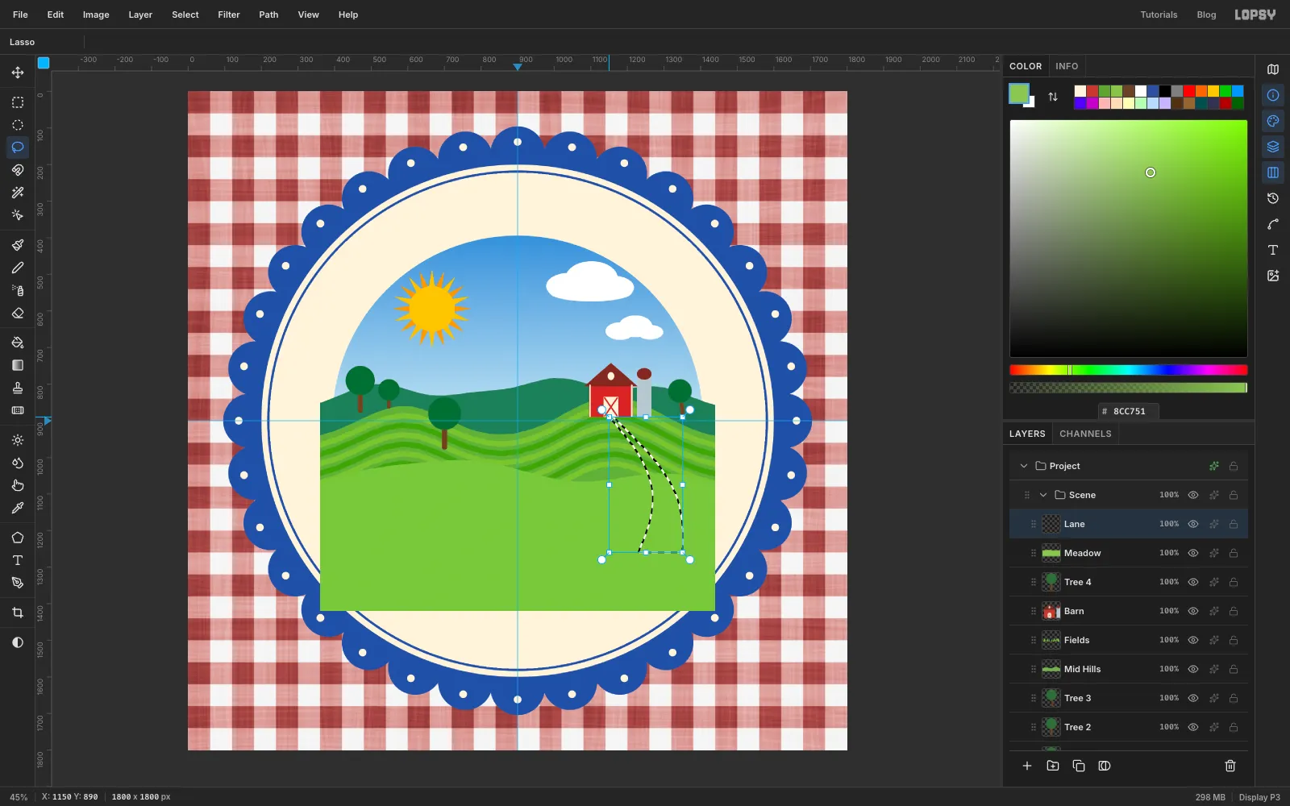Lock the Tree 4 layer
This screenshot has height=806, width=1290.
tap(1234, 582)
